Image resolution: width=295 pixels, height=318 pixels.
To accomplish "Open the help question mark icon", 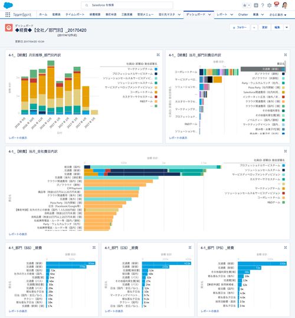I will (263, 5).
